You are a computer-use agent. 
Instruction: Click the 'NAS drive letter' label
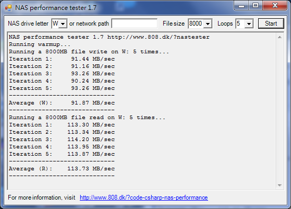click(28, 24)
